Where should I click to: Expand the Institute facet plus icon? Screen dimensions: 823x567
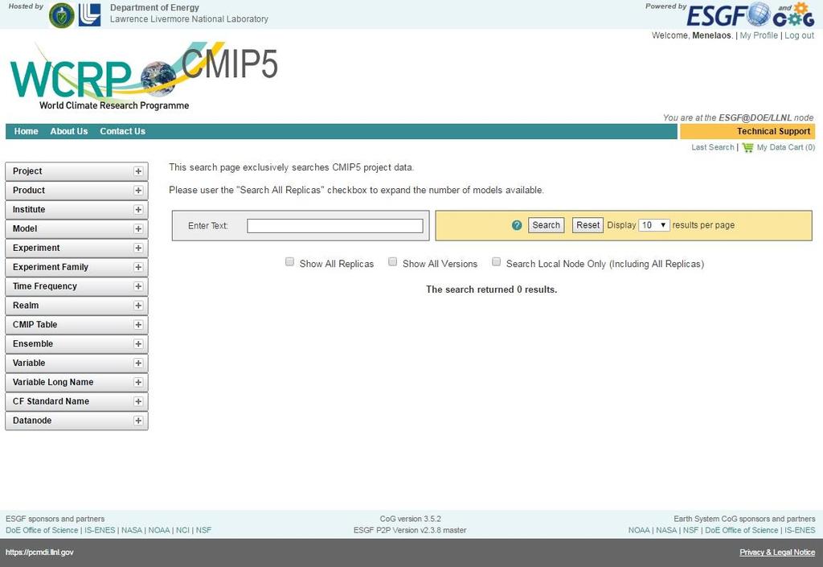(x=138, y=209)
